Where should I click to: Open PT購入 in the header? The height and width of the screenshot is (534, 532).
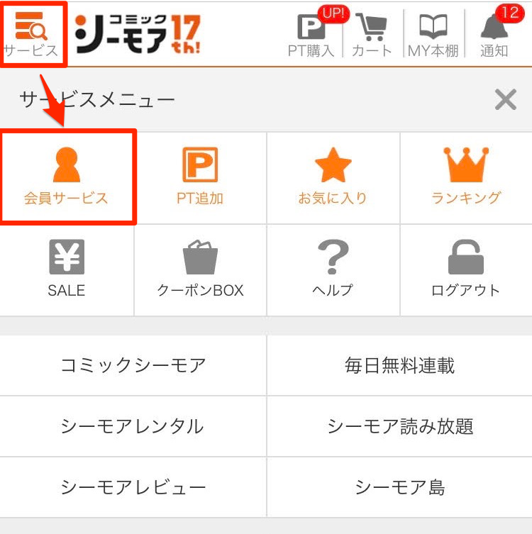coord(311,35)
